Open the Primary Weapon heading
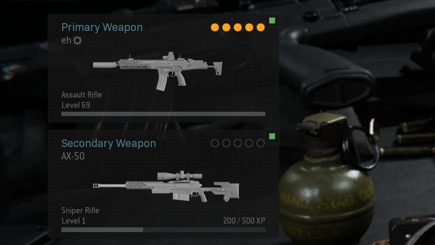Screen dimensions: 435x245 (x=102, y=28)
